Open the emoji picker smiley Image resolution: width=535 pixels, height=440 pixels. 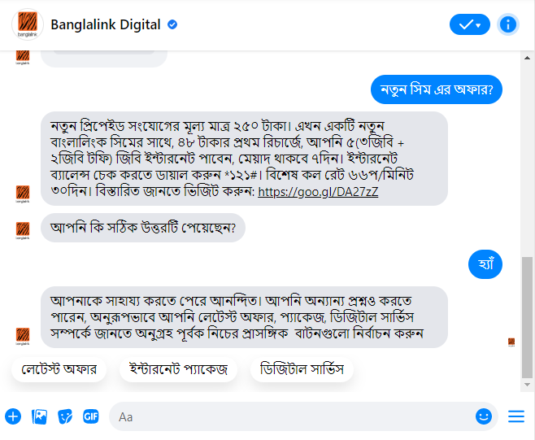pyautogui.click(x=484, y=416)
